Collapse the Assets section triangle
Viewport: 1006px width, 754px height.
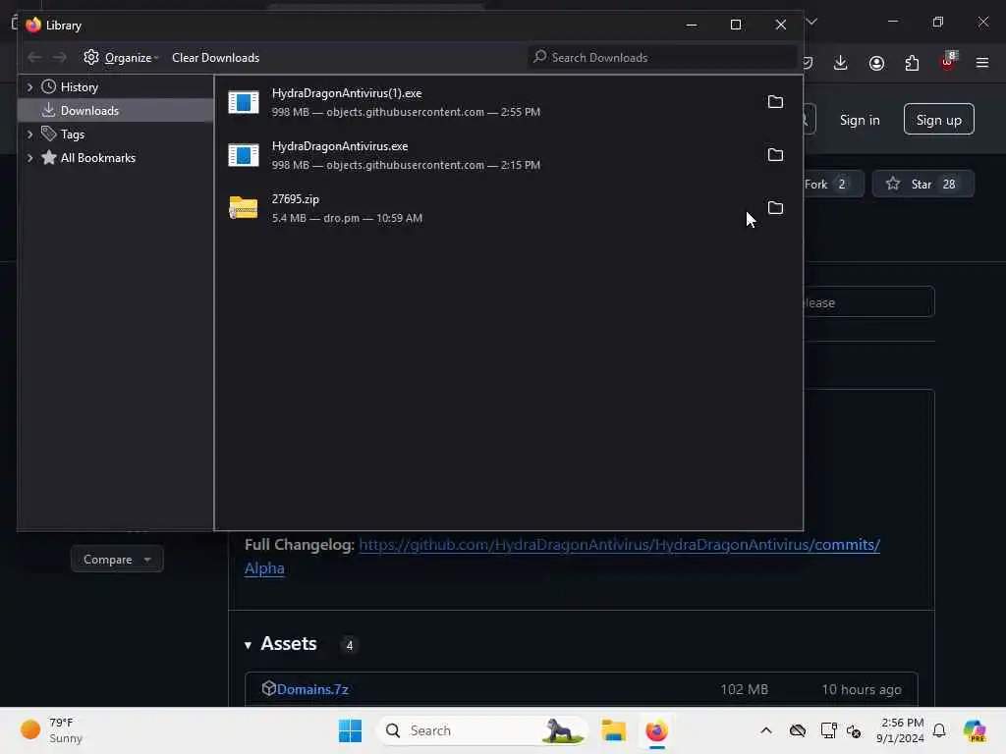point(249,645)
